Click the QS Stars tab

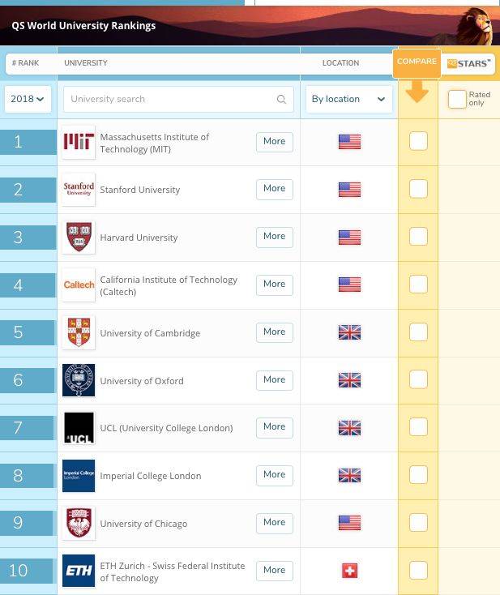click(x=469, y=64)
